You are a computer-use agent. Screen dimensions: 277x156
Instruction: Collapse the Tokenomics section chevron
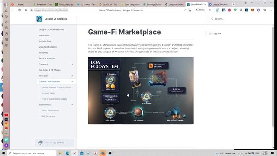point(72,105)
